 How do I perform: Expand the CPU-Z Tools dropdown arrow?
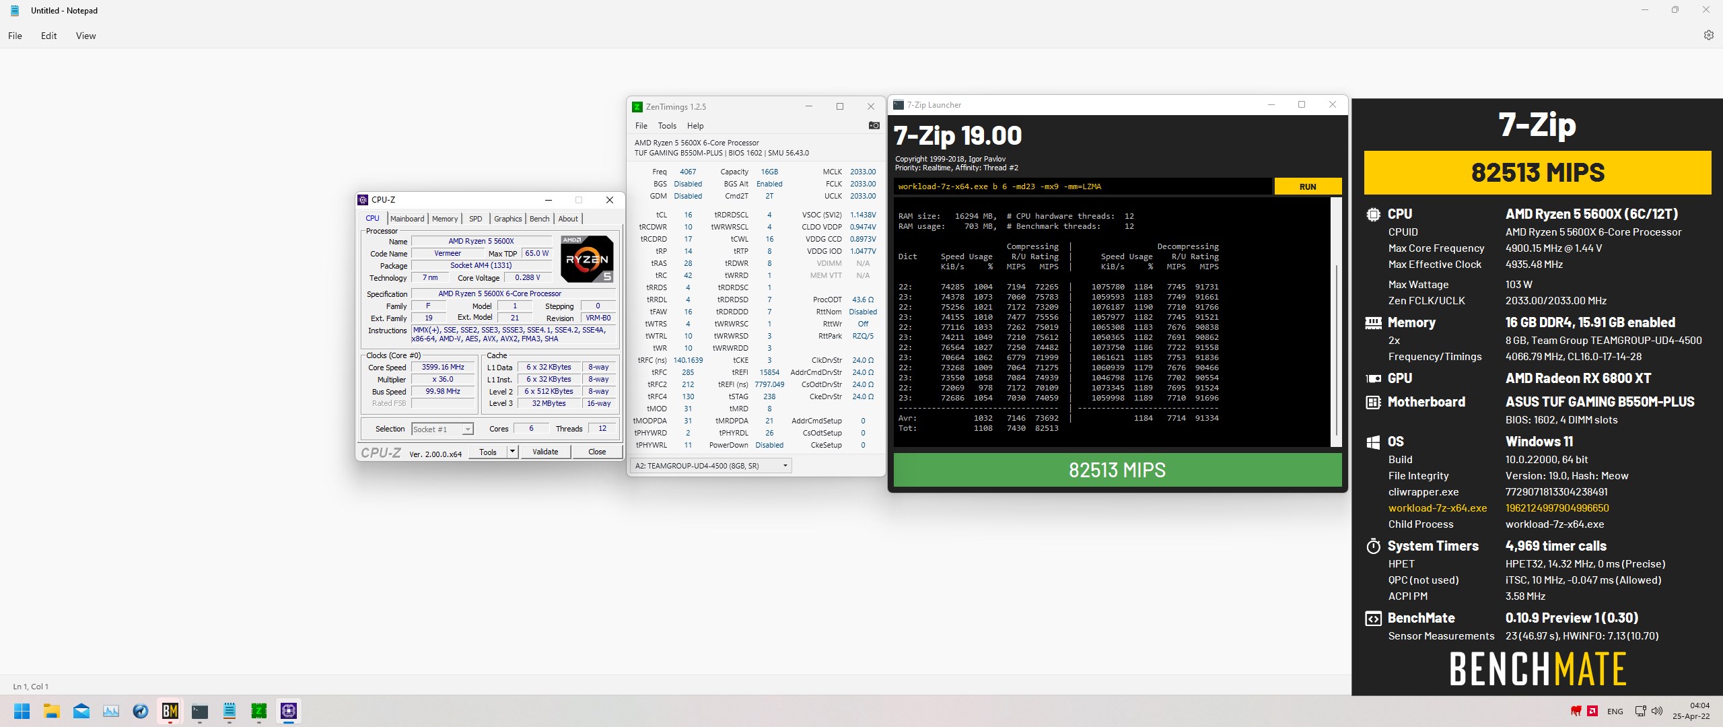512,452
